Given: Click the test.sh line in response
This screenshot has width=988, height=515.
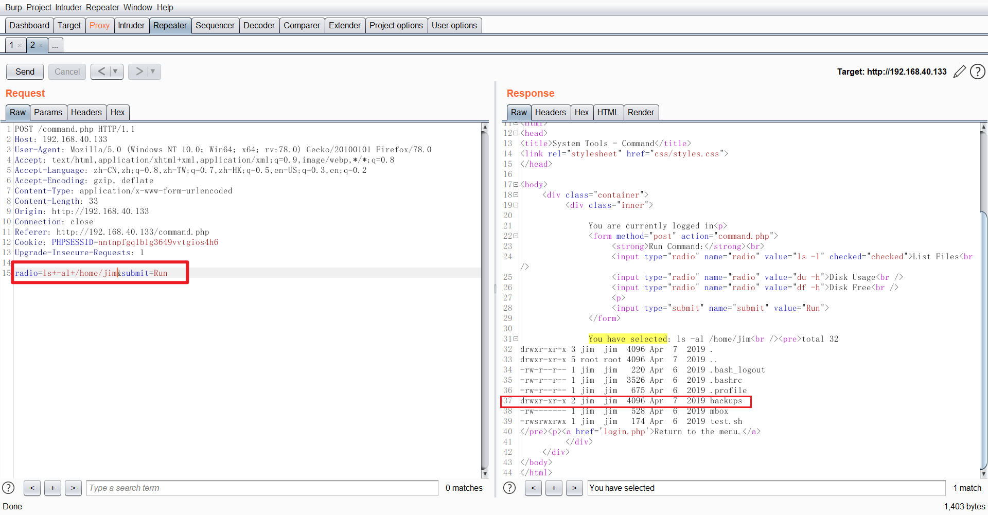Looking at the screenshot, I should [631, 421].
